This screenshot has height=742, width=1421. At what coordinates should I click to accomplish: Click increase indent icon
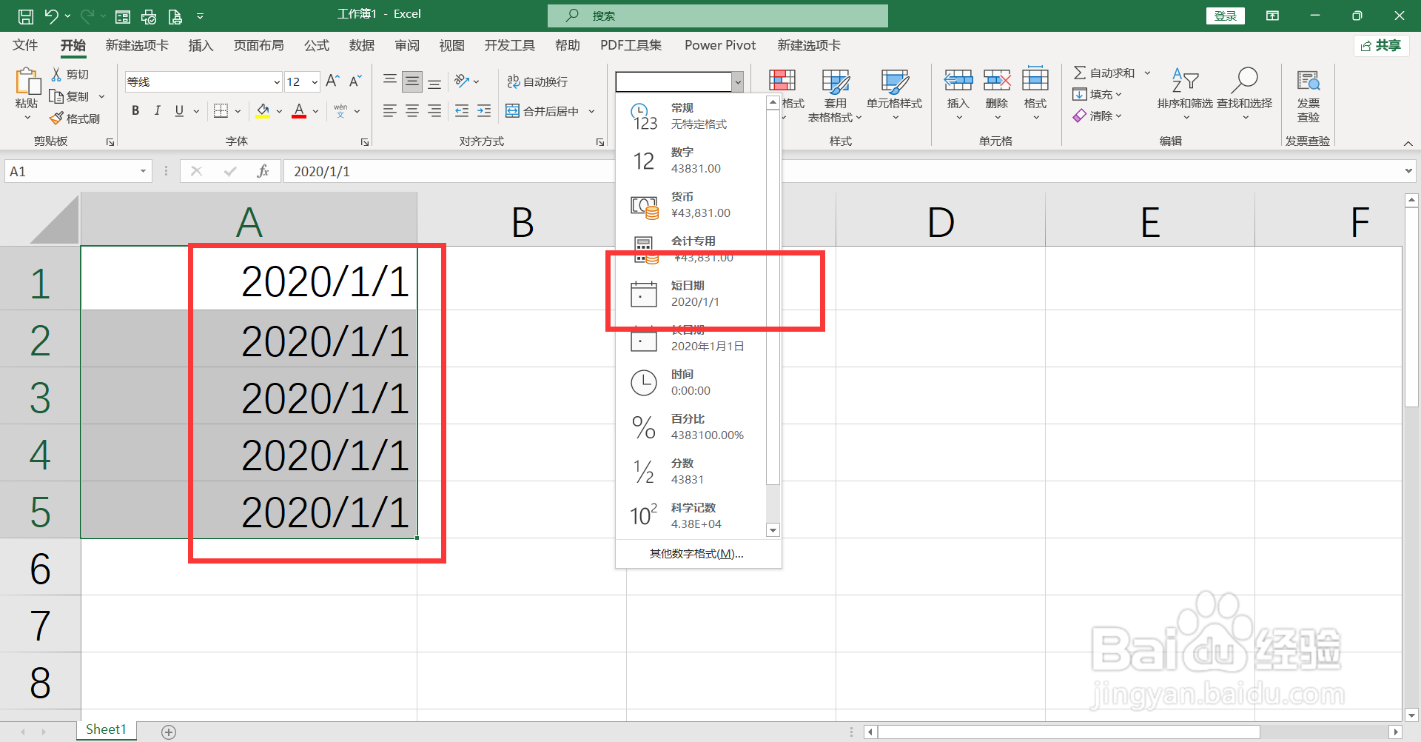[484, 110]
